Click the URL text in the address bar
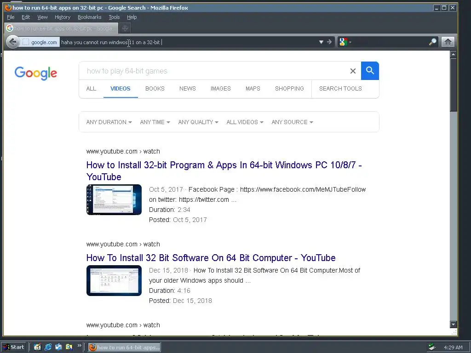 (x=111, y=42)
